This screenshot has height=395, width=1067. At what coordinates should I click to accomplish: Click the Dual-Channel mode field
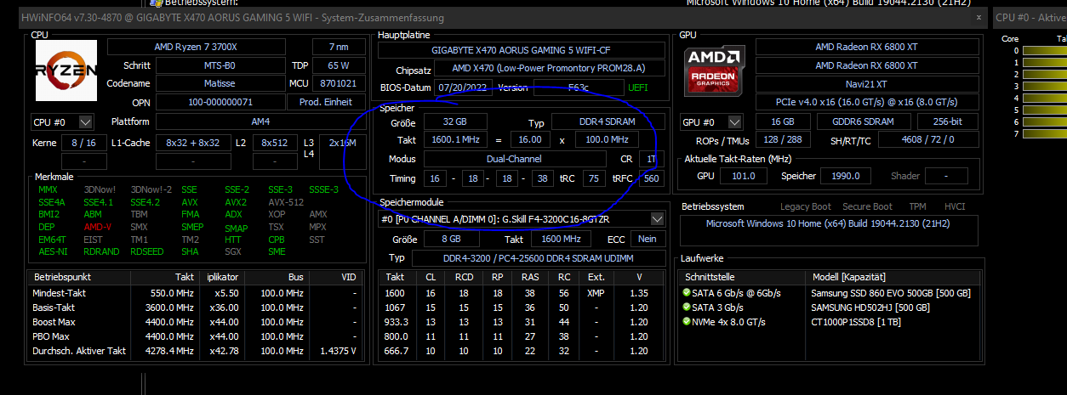(516, 159)
